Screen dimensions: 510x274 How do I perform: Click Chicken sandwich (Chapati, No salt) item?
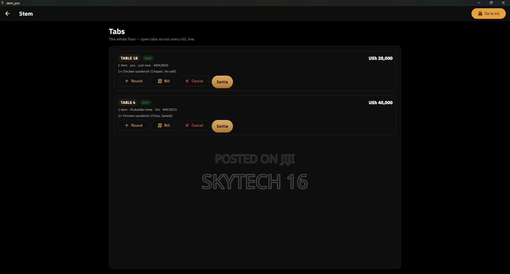(x=147, y=71)
